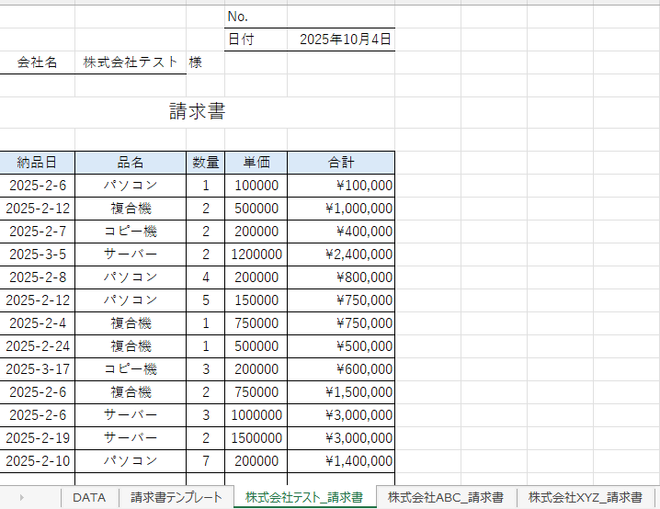This screenshot has width=660, height=509.
Task: Open the 請求書テンプレート sheet tab
Action: click(176, 497)
